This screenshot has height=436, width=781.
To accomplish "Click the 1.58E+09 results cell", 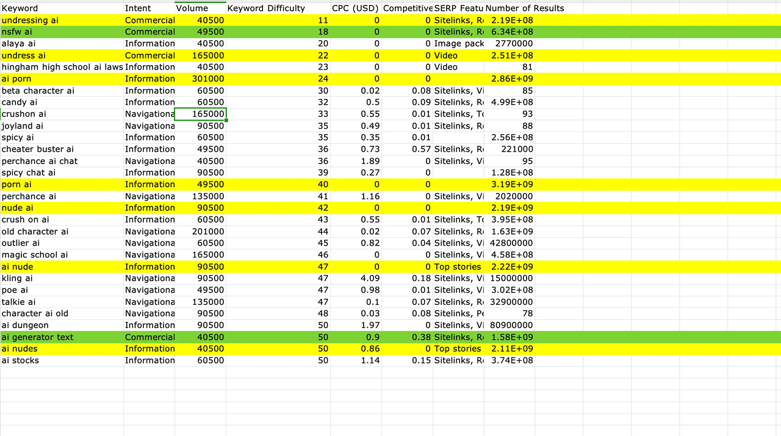I will [x=509, y=337].
